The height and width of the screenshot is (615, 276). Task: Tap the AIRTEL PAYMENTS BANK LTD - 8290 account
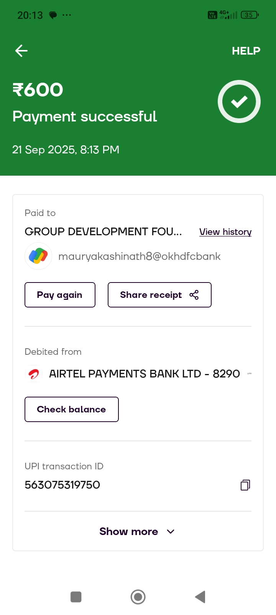[144, 374]
